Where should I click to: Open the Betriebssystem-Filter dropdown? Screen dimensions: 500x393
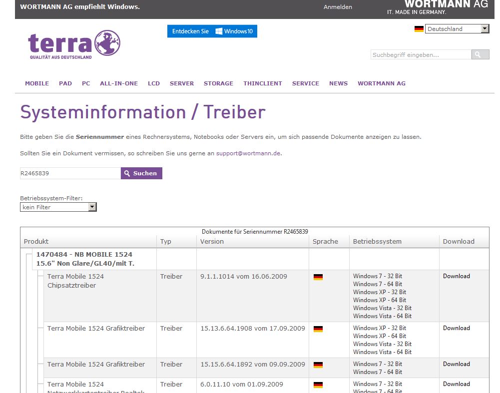click(x=58, y=207)
